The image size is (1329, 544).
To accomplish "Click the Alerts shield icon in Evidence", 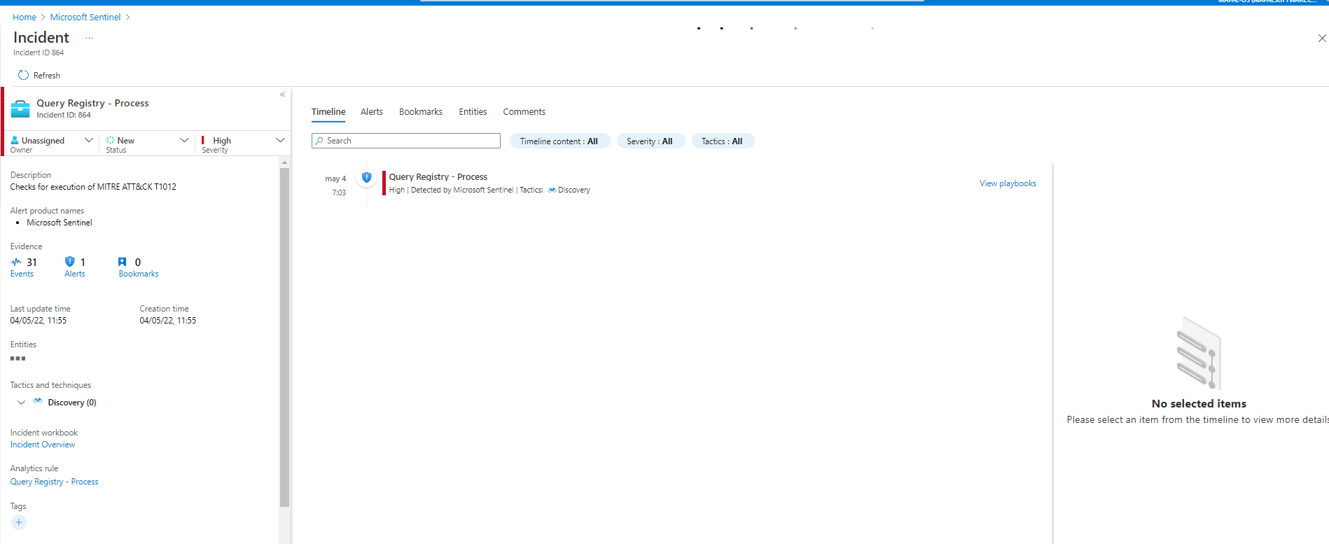I will 69,262.
